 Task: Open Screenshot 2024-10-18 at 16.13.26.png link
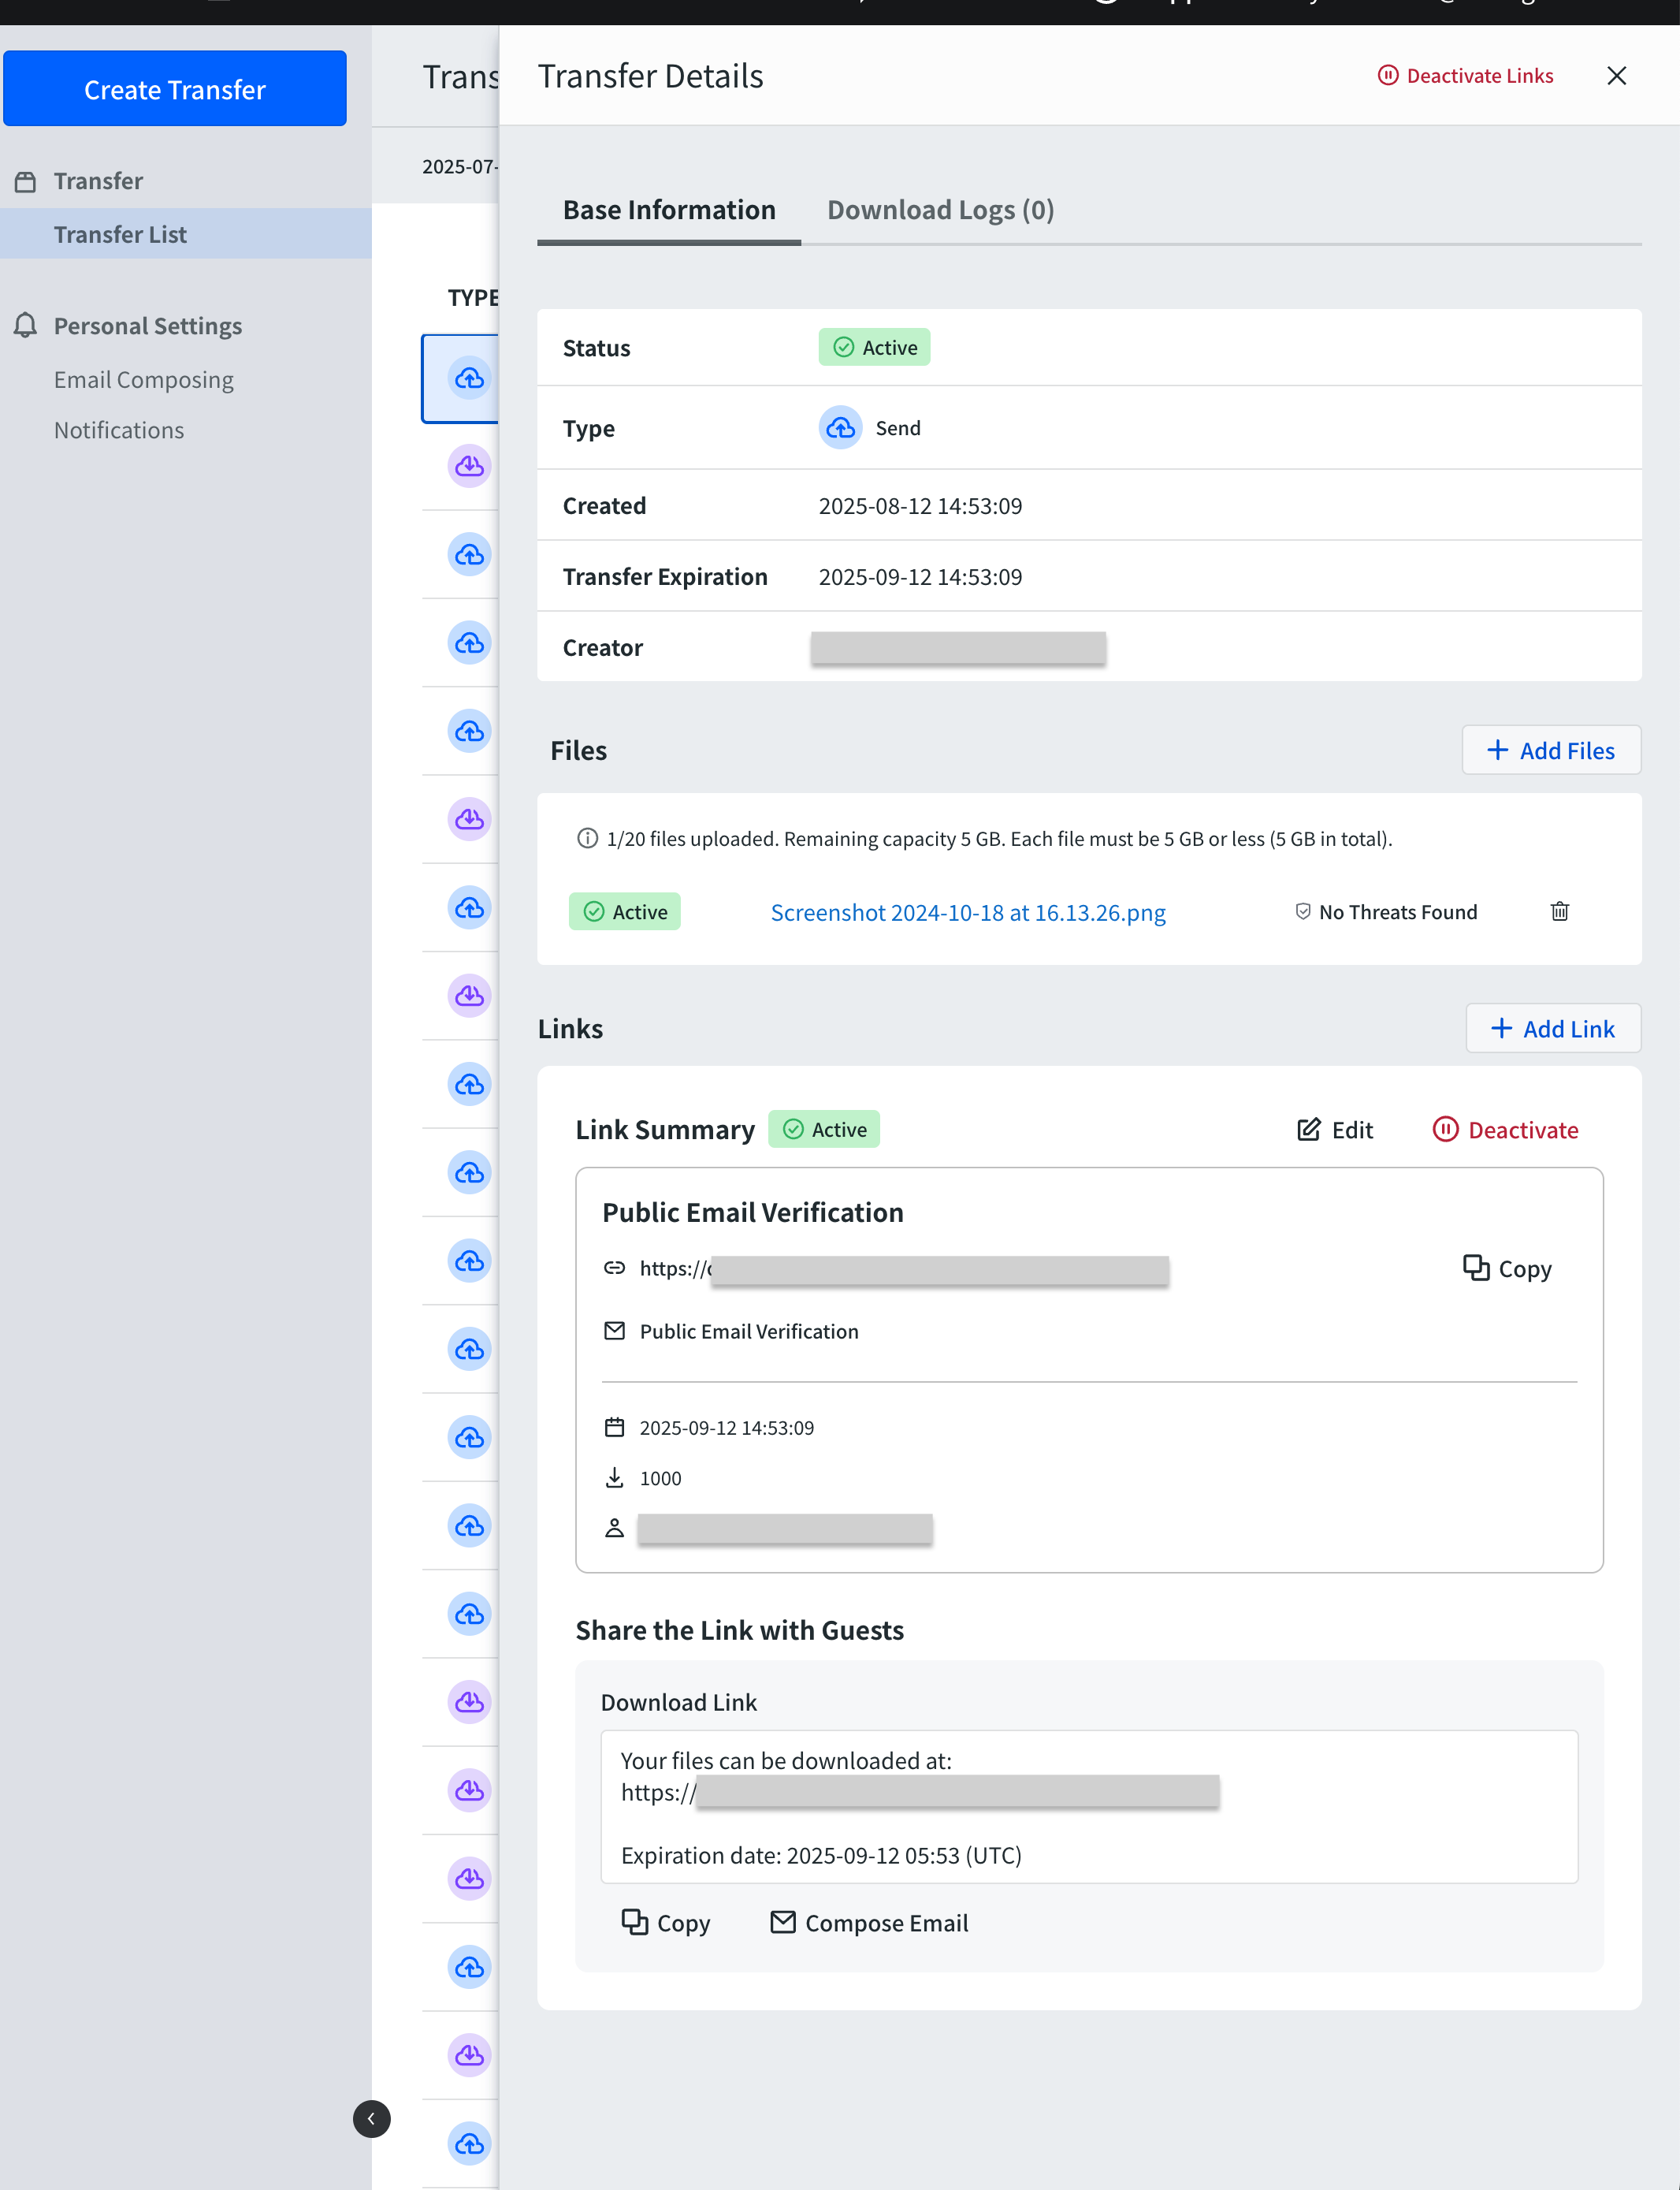[967, 911]
